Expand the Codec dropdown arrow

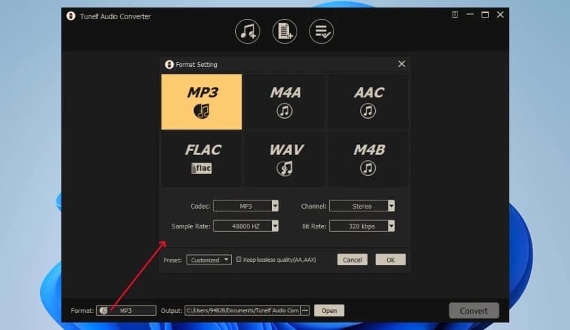pyautogui.click(x=275, y=206)
